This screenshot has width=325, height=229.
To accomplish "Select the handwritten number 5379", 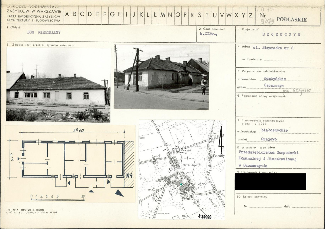I will click(x=267, y=21).
